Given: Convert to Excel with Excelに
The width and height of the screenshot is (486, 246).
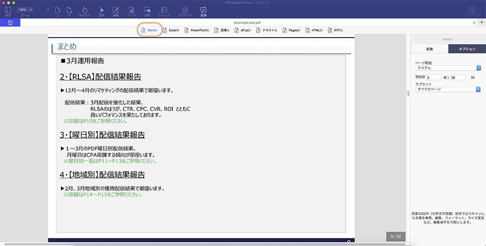Looking at the screenshot, I should tap(171, 30).
